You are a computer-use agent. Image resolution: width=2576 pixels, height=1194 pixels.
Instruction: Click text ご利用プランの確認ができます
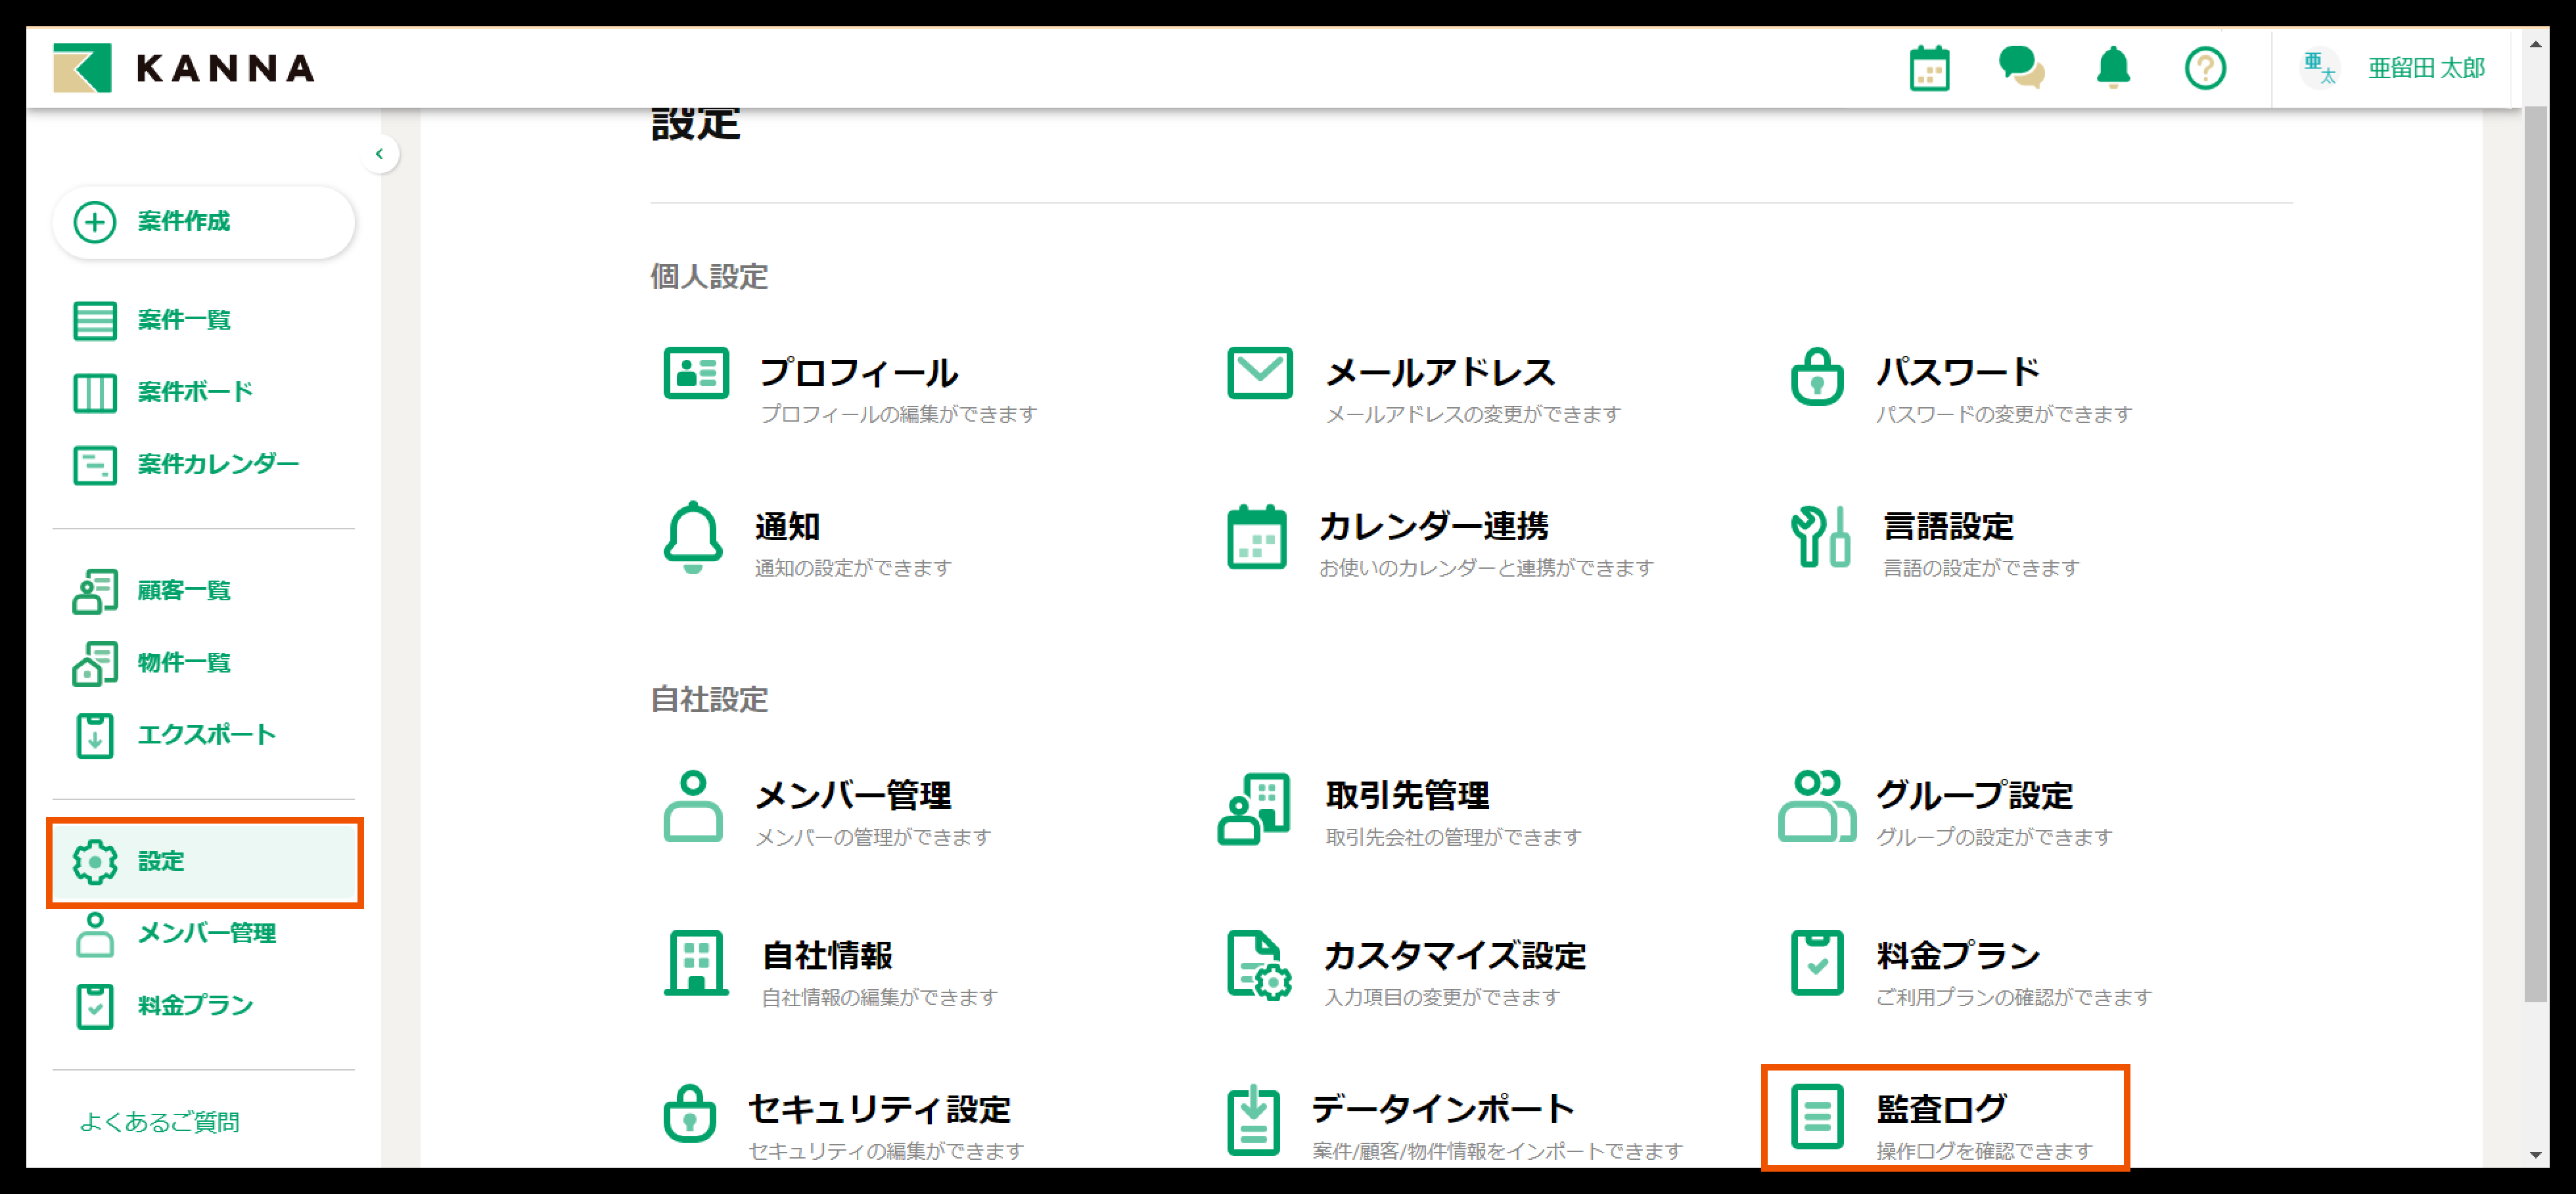2013,997
